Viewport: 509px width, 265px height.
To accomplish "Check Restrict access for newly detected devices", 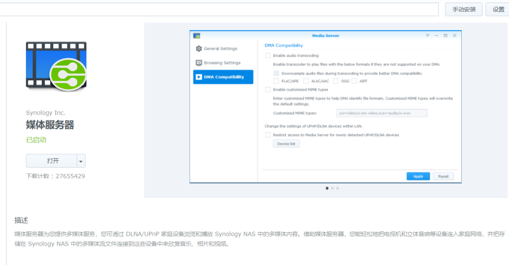I will pos(268,135).
